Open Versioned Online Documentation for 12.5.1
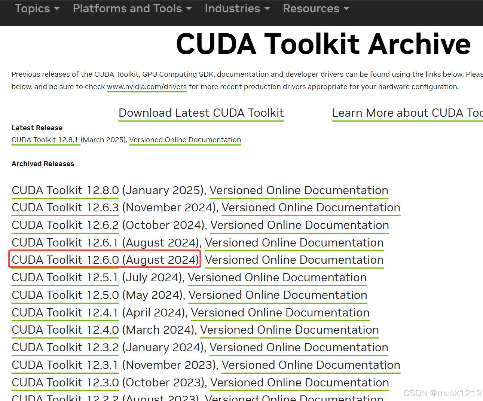Viewport: 483px width, 401px height. point(277,278)
